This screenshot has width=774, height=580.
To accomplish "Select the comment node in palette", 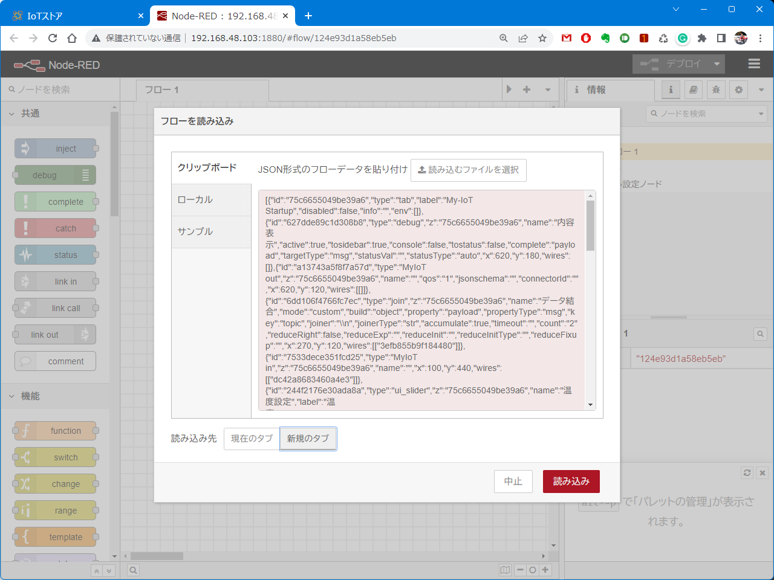I will [x=55, y=361].
